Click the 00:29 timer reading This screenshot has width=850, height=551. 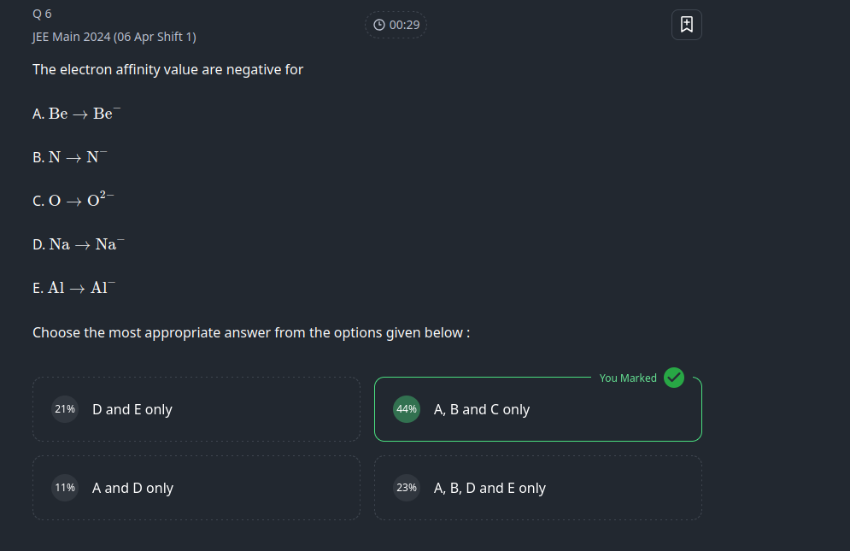point(404,25)
